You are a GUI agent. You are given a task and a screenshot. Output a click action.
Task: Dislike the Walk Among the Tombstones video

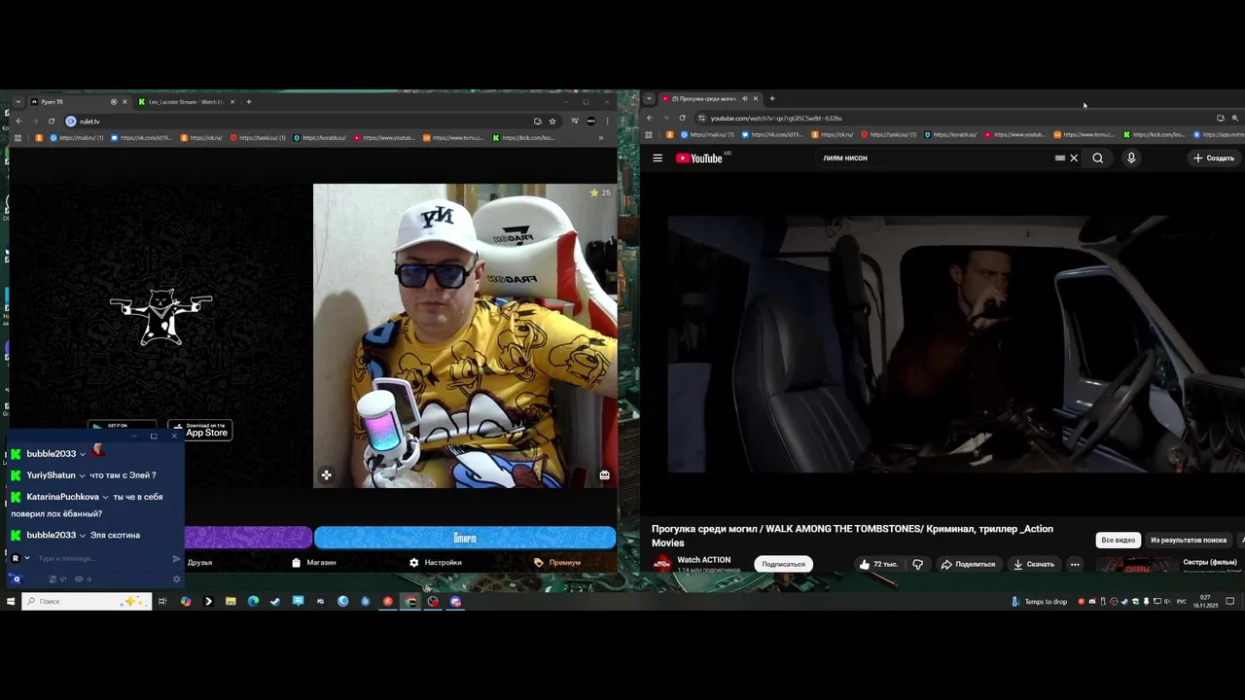coord(917,564)
